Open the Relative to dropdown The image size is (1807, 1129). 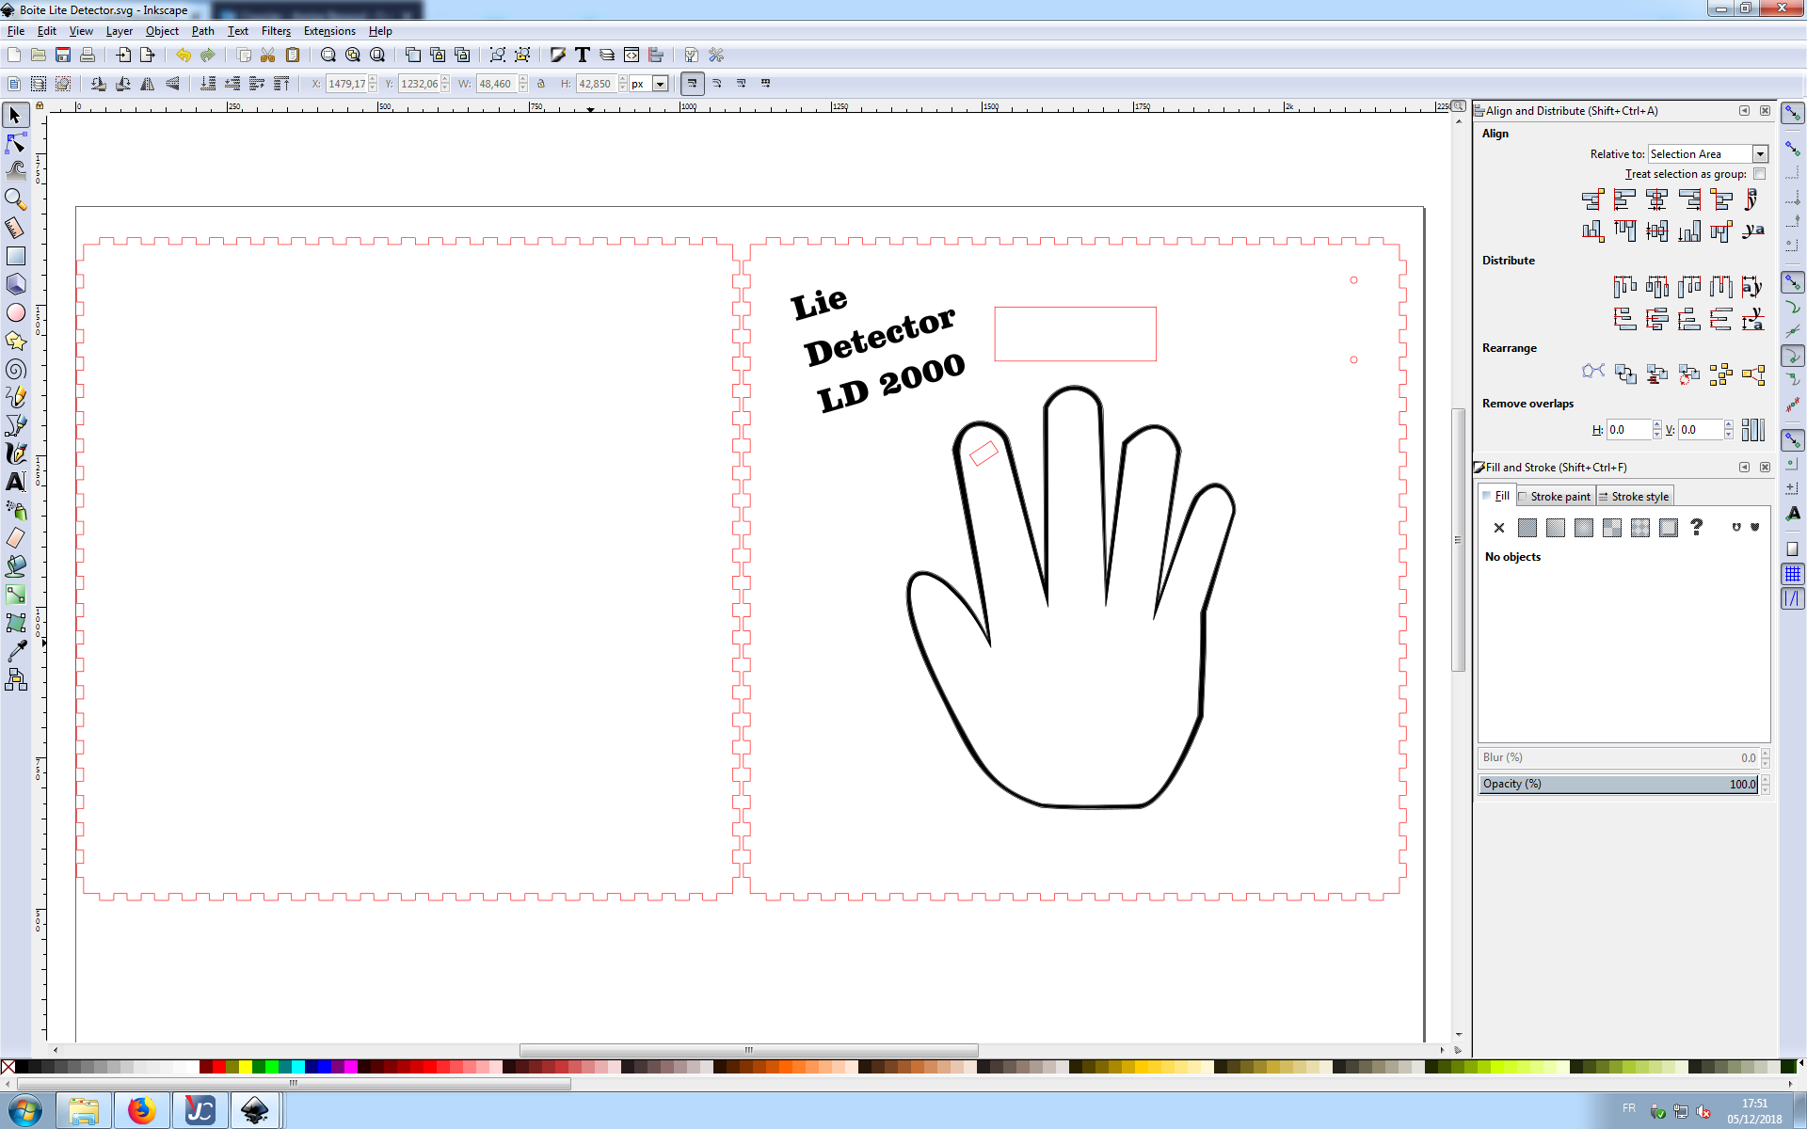click(1759, 154)
